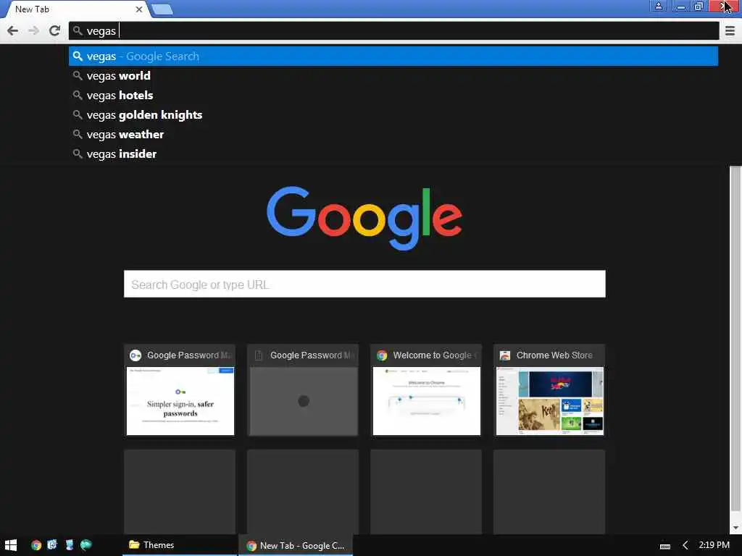Switch to New Tab - Google Chrome taskbar button
742x556 pixels.
click(x=296, y=546)
